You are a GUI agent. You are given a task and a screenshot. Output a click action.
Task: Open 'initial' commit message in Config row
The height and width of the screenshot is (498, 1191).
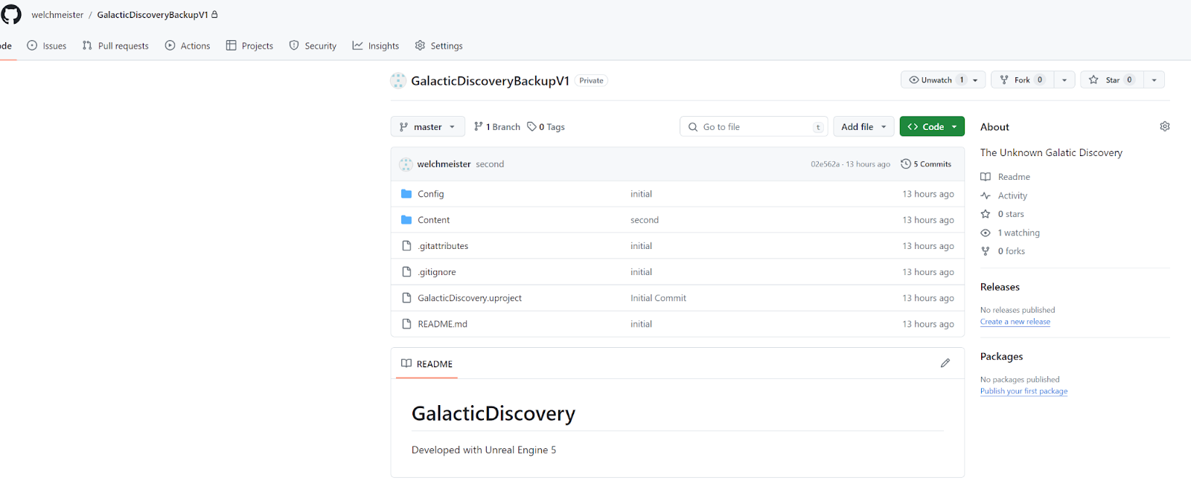pyautogui.click(x=641, y=194)
